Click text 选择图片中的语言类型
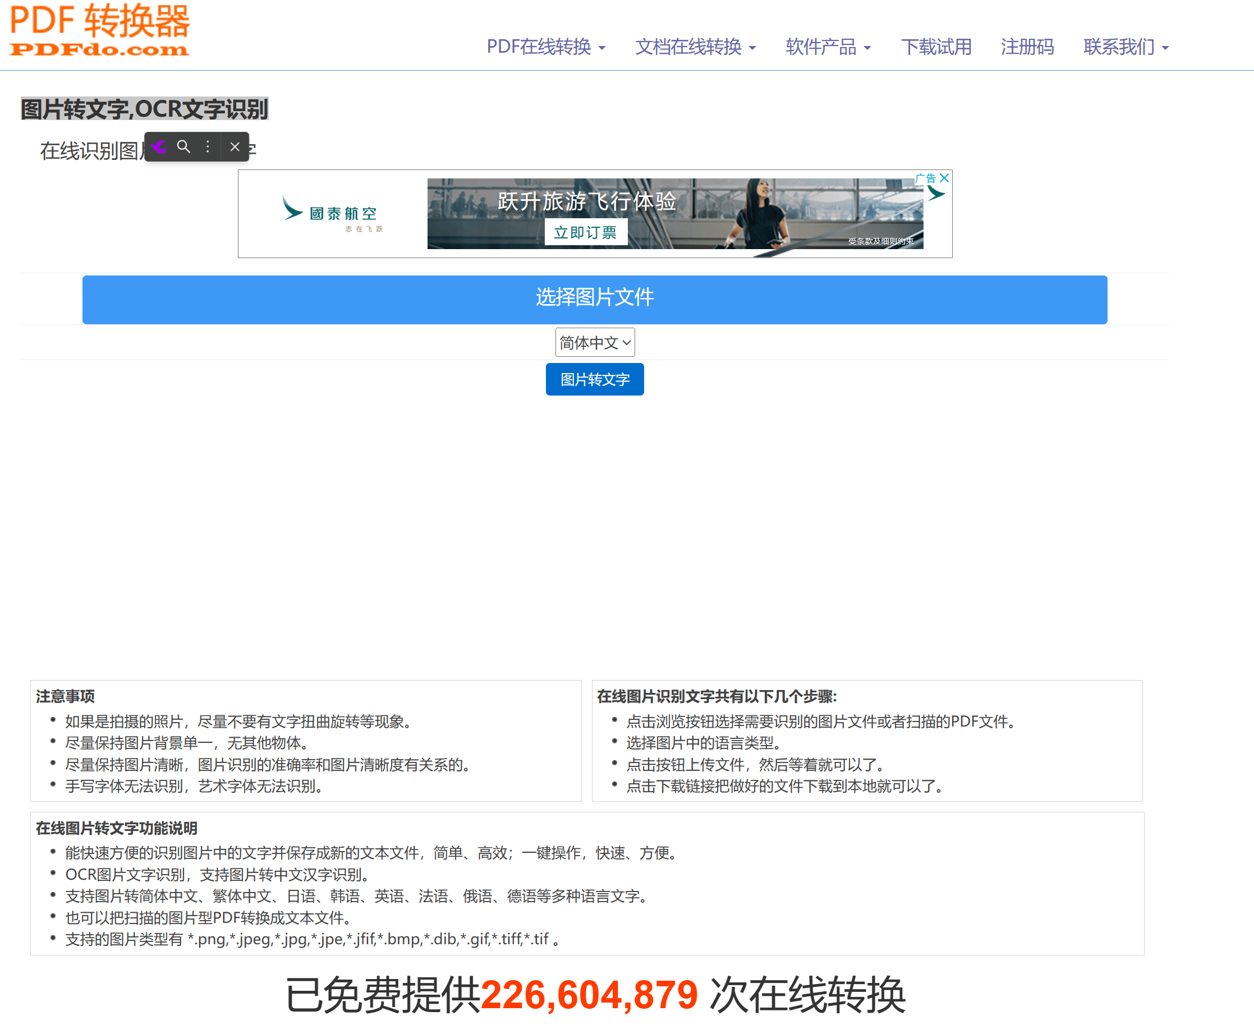The width and height of the screenshot is (1254, 1034). click(704, 743)
